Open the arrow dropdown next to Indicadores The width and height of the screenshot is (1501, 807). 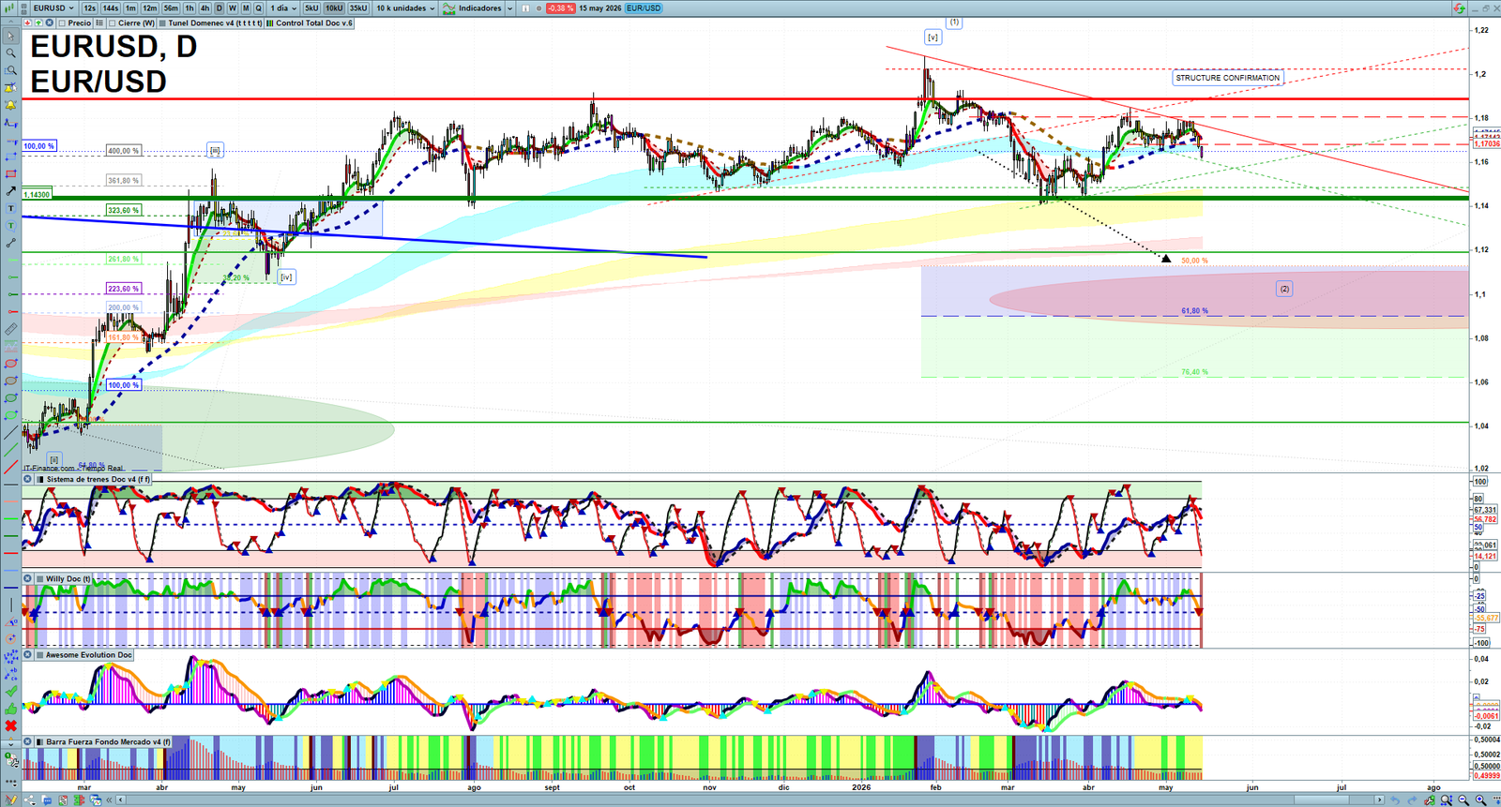point(509,7)
